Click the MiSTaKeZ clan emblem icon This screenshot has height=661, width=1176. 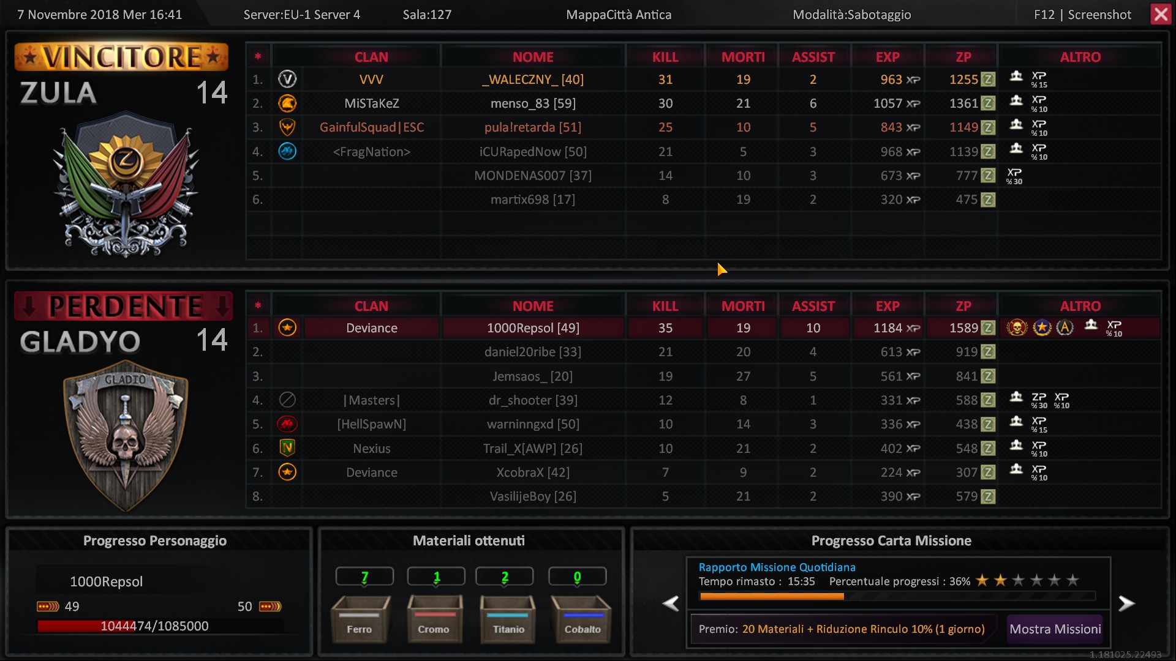[x=287, y=103]
